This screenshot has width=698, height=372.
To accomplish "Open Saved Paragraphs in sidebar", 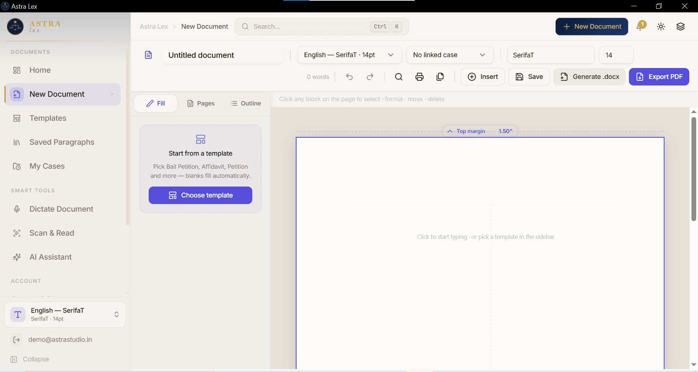I will (63, 142).
